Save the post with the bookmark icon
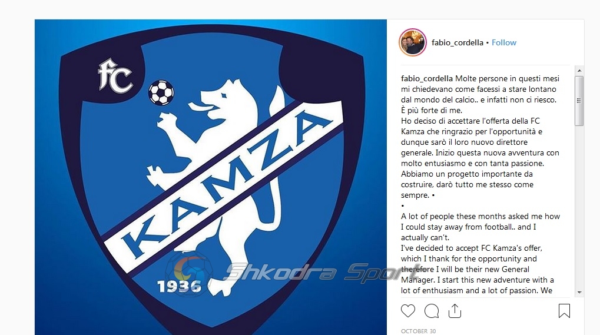This screenshot has height=335, width=600. click(x=564, y=311)
